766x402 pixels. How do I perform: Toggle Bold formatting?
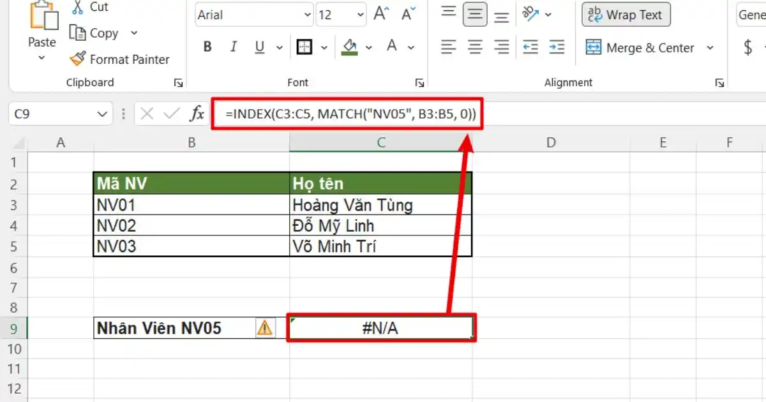pos(207,47)
